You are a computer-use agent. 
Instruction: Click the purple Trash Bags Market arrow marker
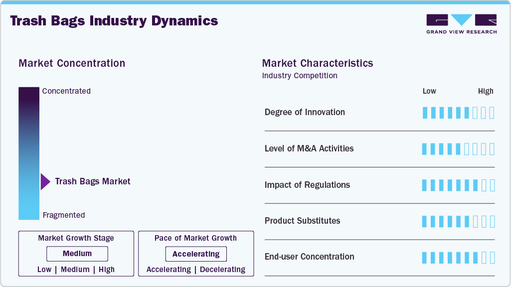tap(45, 182)
